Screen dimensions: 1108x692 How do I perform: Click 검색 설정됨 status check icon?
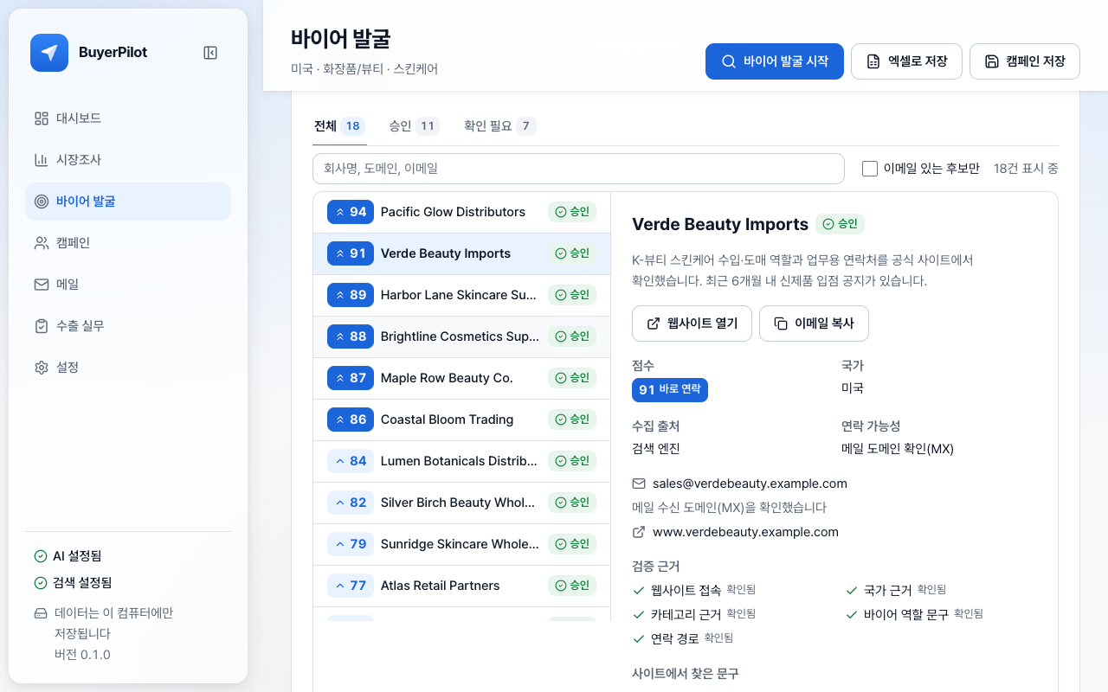tap(41, 583)
